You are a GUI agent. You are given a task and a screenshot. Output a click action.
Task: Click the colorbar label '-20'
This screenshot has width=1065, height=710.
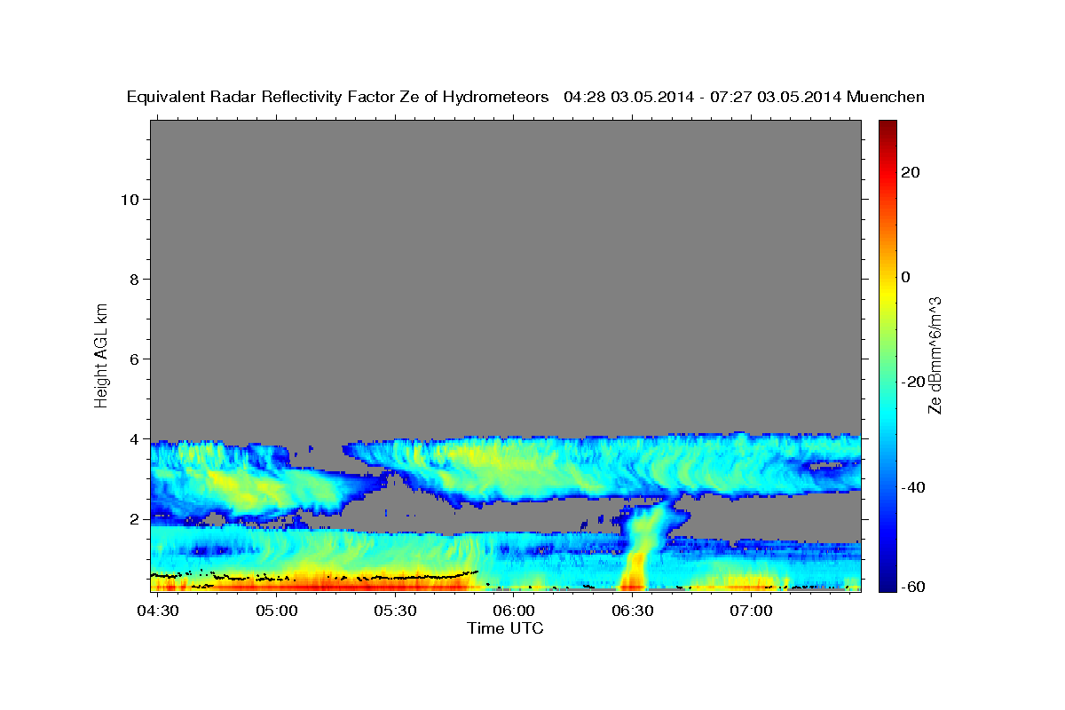click(914, 382)
